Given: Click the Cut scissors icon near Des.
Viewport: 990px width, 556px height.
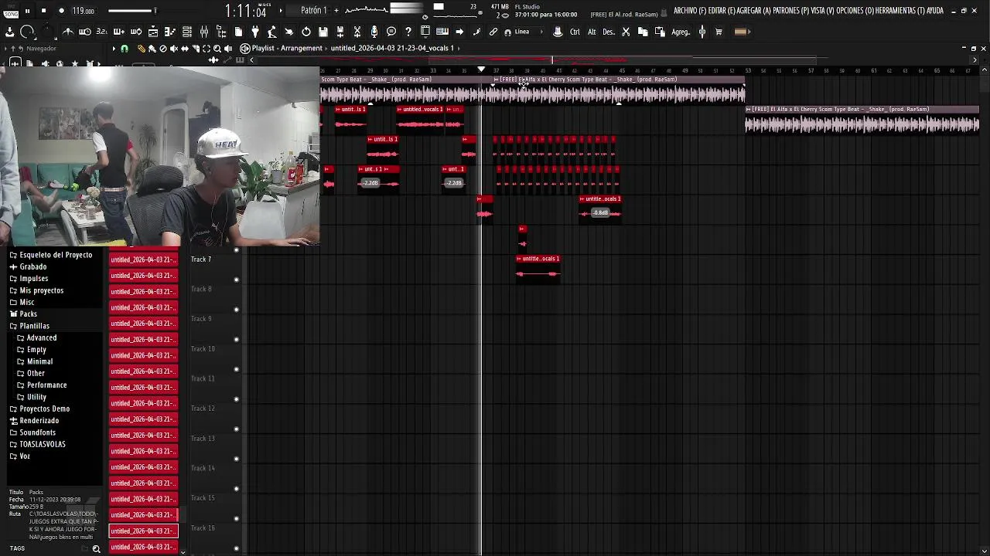Looking at the screenshot, I should pos(626,32).
